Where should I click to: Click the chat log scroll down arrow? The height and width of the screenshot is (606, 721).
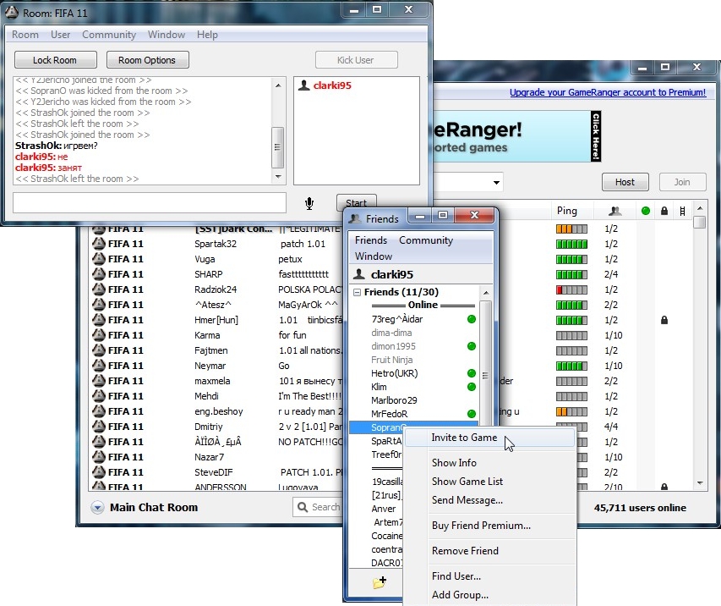point(278,177)
